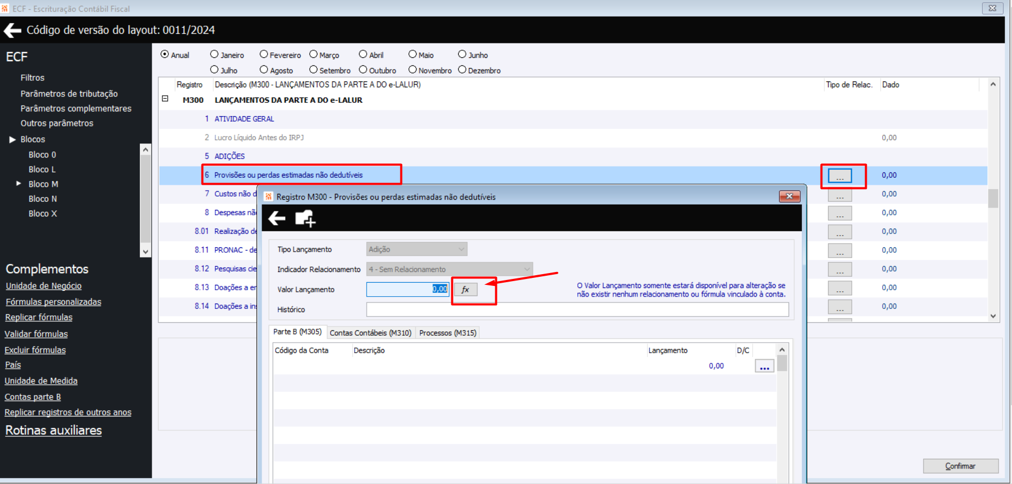Image resolution: width=1012 pixels, height=484 pixels.
Task: Close the Registro M300 dialog
Action: tap(789, 196)
